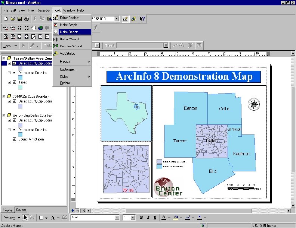Toggle Dallas County Zip Codes under 75146 Boundary
The height and width of the screenshot is (228, 296).
coord(14,101)
